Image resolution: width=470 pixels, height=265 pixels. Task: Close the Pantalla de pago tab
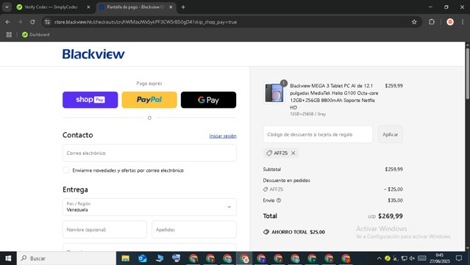pyautogui.click(x=171, y=7)
